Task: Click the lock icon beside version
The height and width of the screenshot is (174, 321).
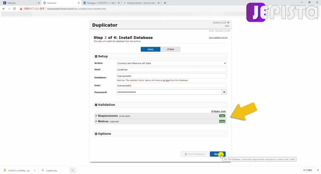Action: click(x=228, y=22)
